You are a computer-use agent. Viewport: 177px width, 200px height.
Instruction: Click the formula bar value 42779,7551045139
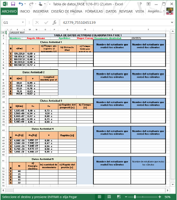pos(79,22)
